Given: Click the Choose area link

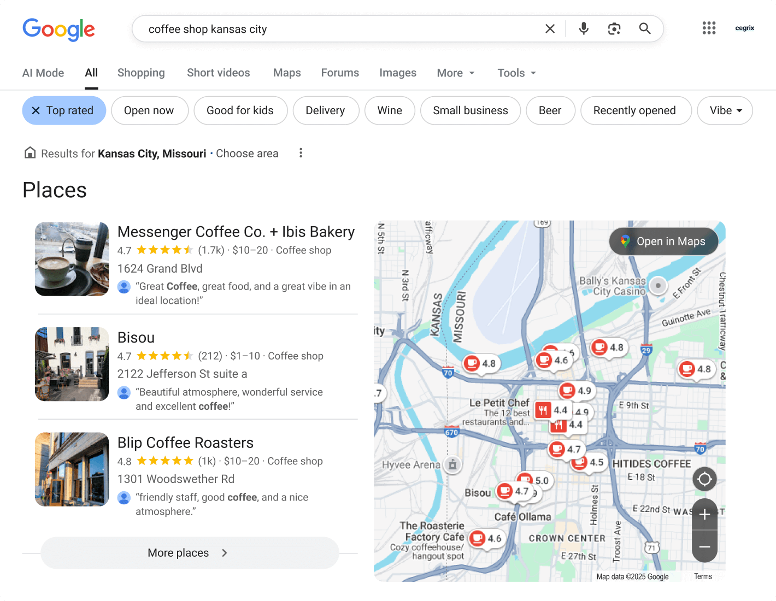Looking at the screenshot, I should (247, 154).
